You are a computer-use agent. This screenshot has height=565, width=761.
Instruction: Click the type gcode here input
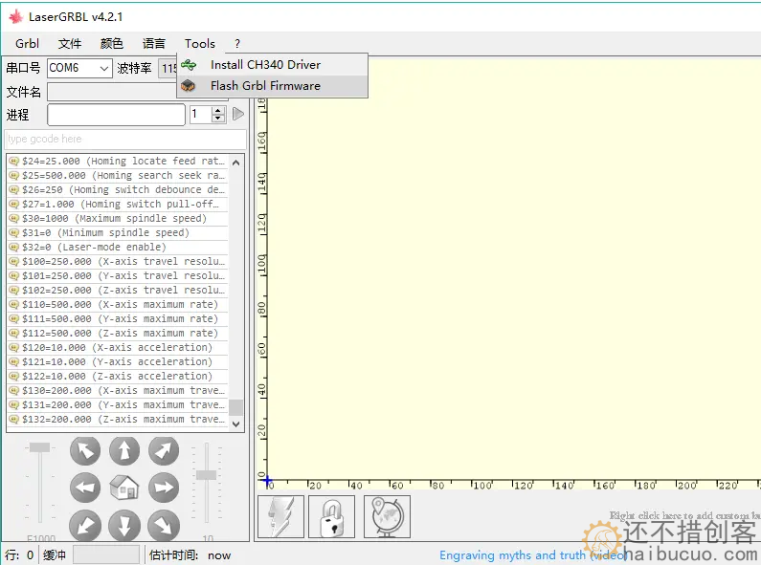click(125, 139)
